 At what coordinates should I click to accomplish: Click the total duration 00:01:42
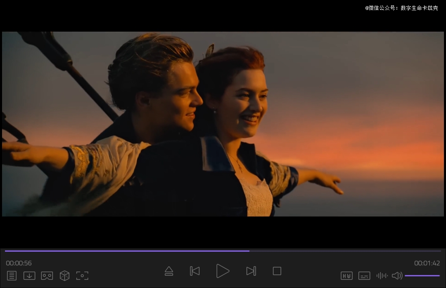point(427,263)
